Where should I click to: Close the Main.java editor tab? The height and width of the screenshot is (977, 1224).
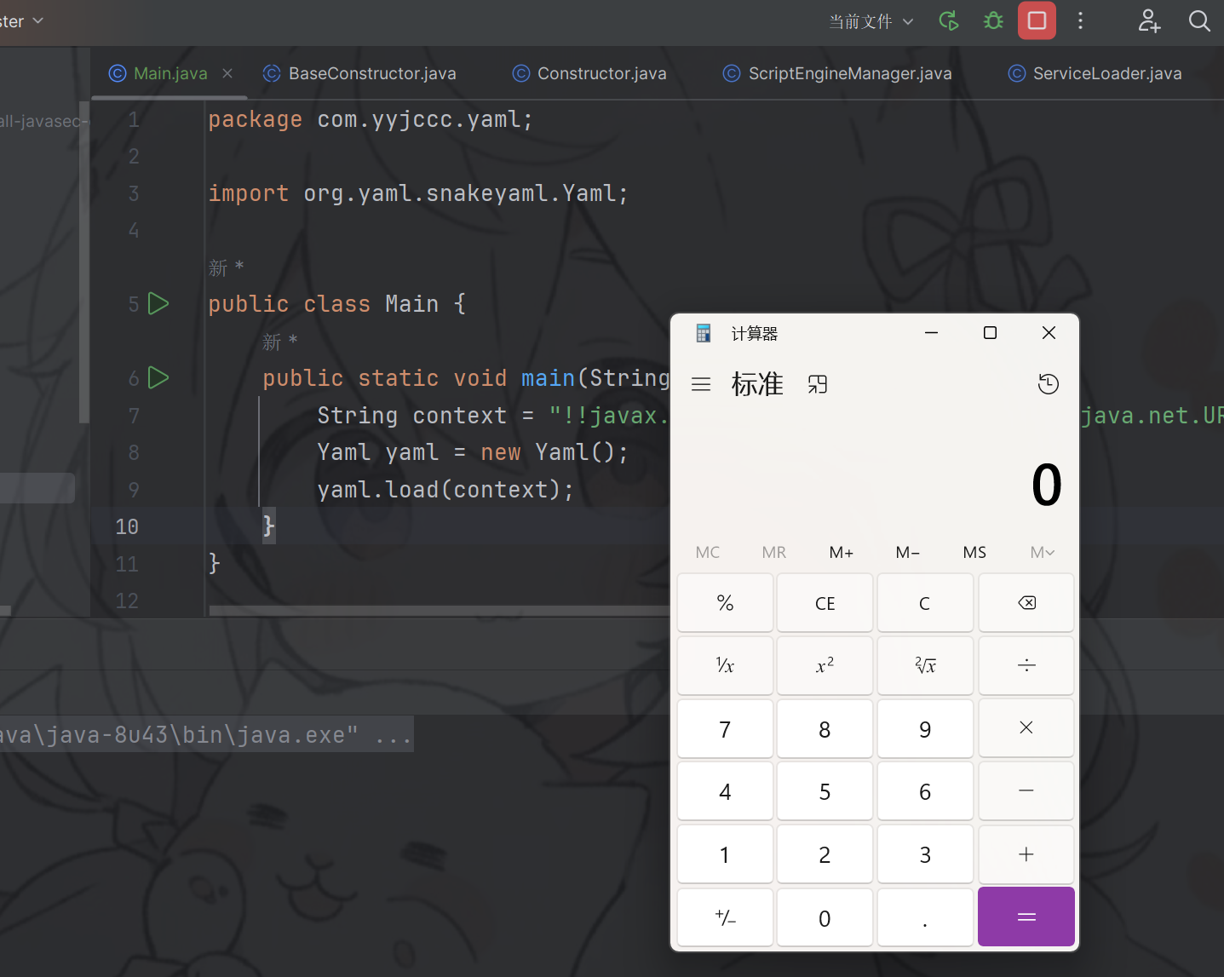(227, 74)
